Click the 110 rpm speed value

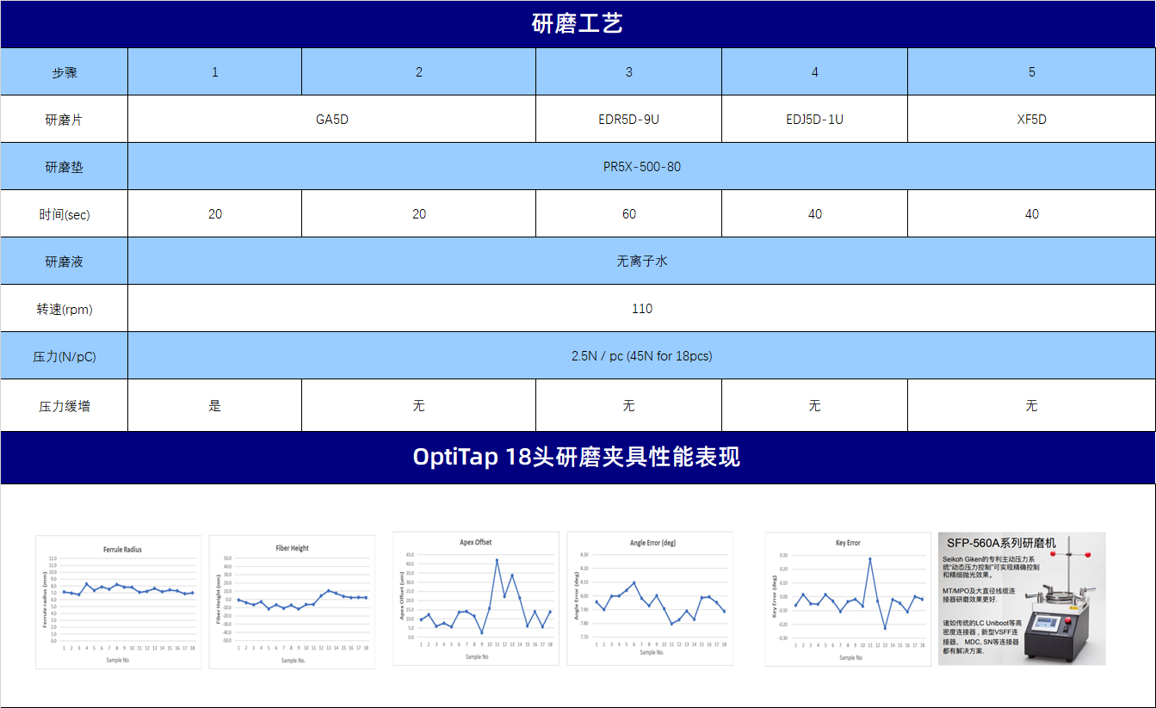point(642,309)
